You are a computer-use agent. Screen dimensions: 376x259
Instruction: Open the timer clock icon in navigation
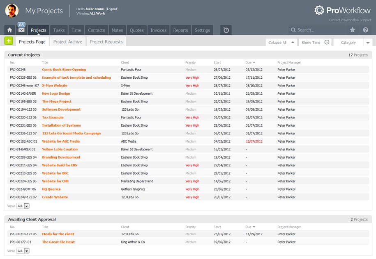pyautogui.click(x=226, y=30)
